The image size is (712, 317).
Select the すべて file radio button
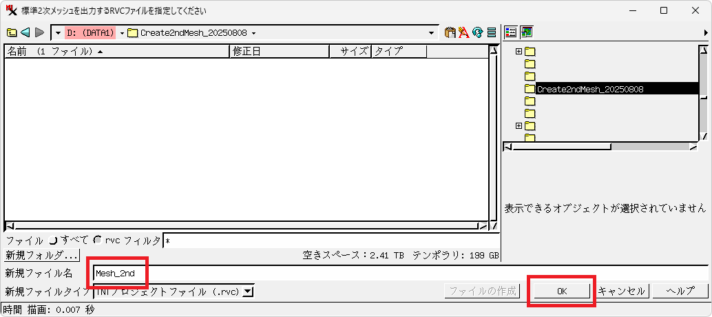point(53,241)
